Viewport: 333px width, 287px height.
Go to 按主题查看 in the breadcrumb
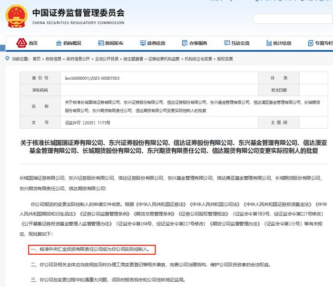133,59
